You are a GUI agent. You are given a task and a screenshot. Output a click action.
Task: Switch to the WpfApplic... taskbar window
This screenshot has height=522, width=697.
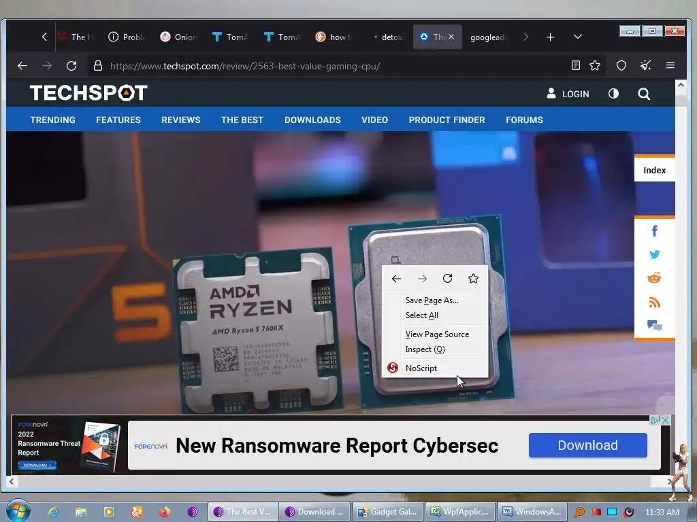pos(461,512)
